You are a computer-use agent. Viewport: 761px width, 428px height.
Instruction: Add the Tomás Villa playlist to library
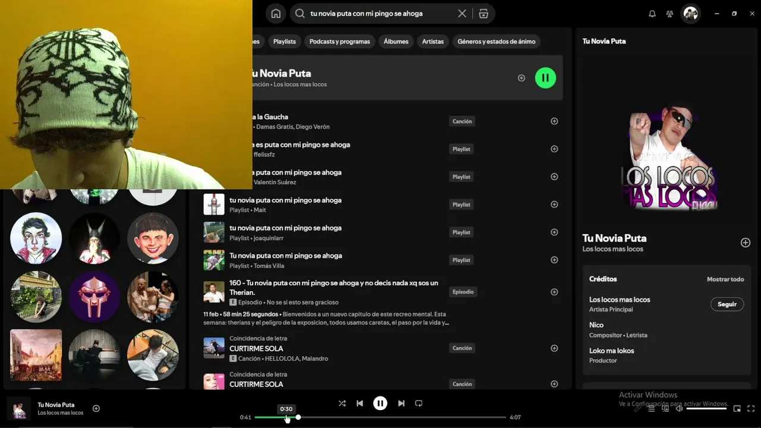(x=554, y=260)
